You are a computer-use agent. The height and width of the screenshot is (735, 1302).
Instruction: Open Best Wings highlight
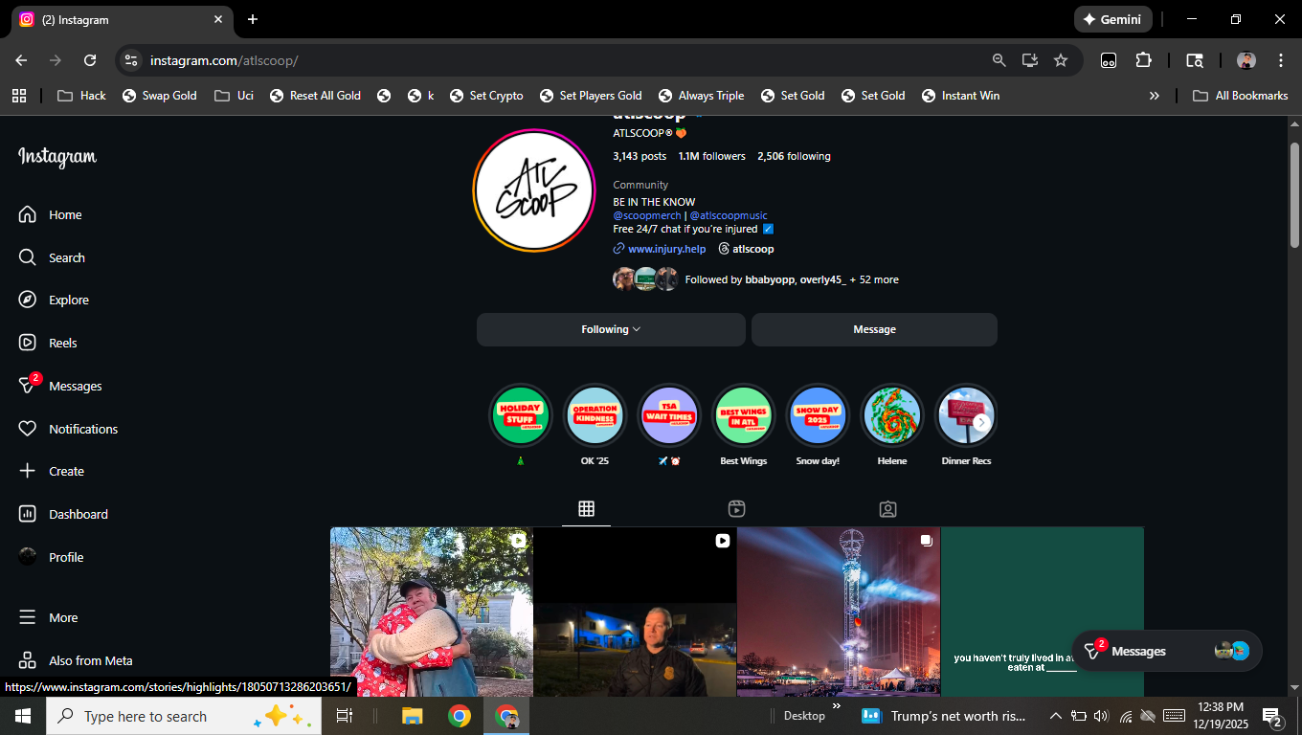coord(744,415)
